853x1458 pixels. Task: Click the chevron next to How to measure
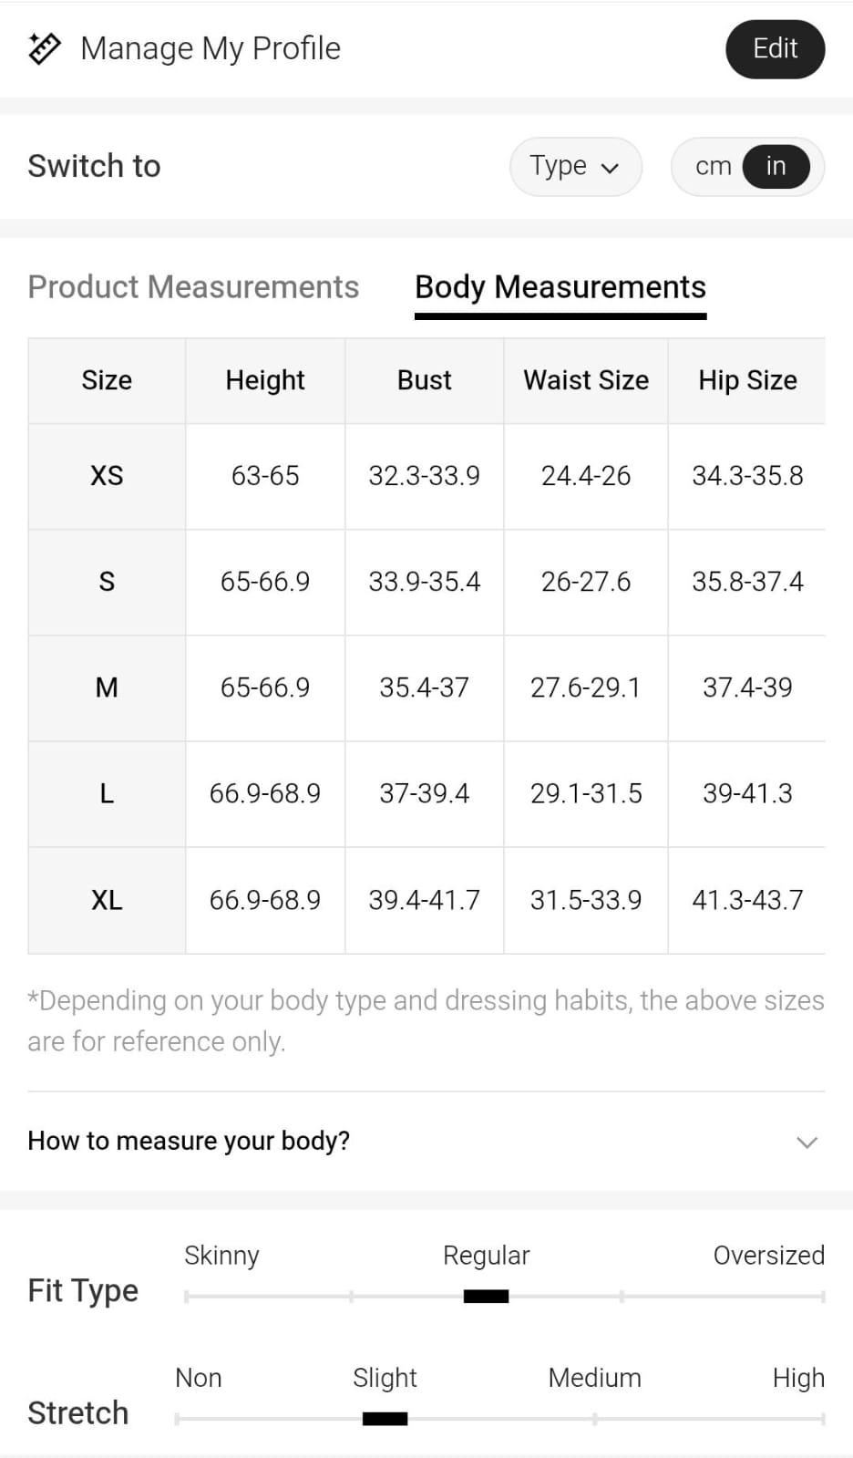coord(807,1142)
